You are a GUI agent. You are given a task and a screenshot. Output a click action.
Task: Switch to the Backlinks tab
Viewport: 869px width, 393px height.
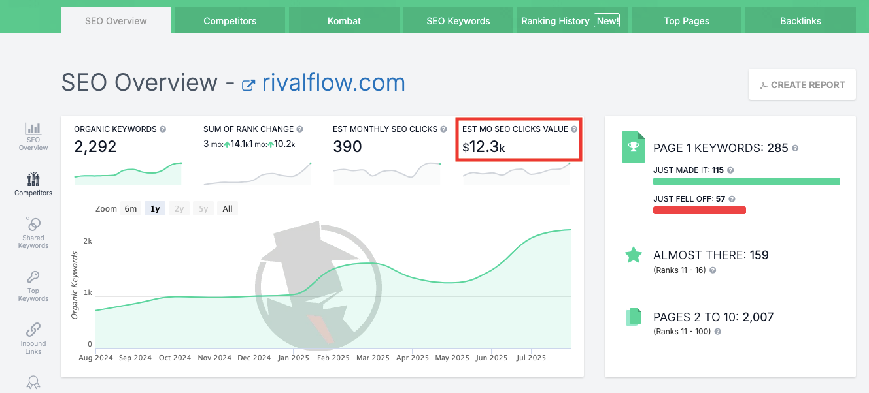tap(800, 20)
